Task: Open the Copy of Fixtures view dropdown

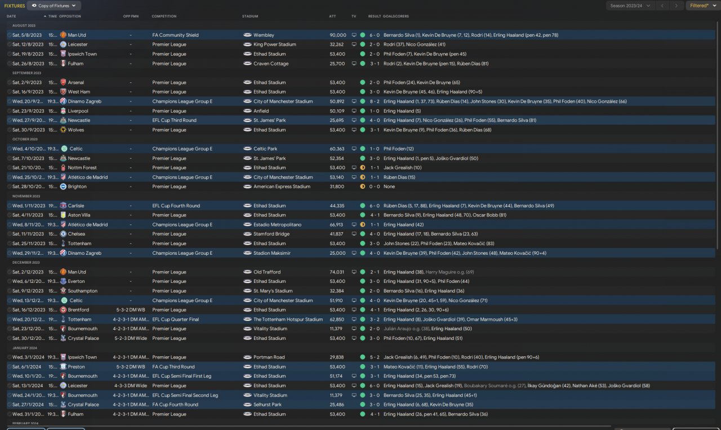Action: pyautogui.click(x=54, y=6)
